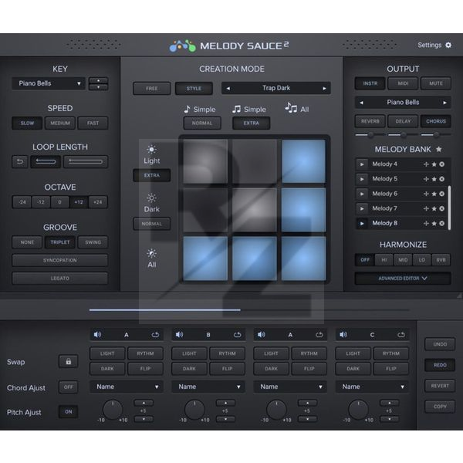
Task: Click the Dark brightness sun icon
Action: point(151,198)
